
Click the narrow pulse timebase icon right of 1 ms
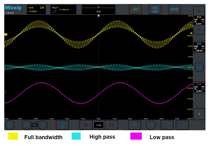(111, 125)
